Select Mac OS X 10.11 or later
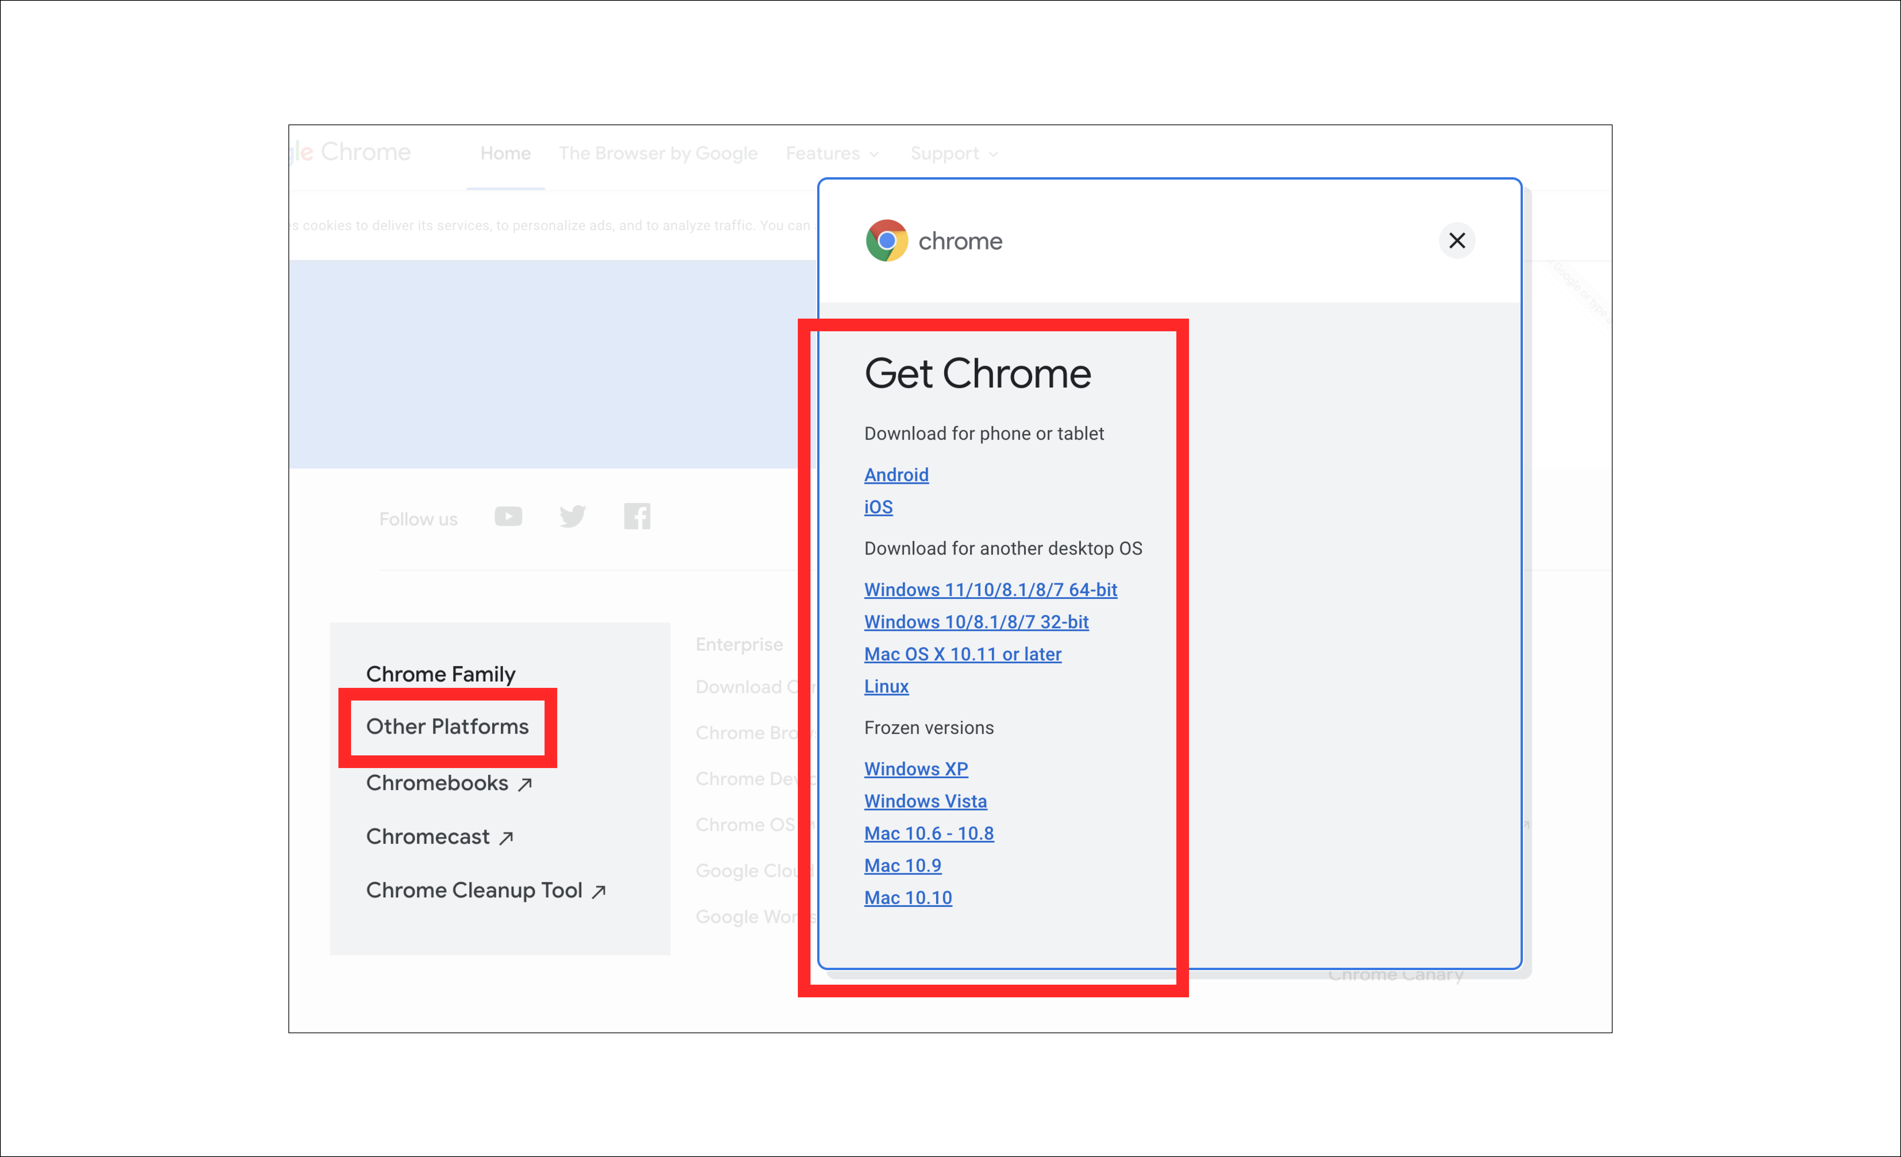This screenshot has width=1901, height=1157. click(x=962, y=655)
